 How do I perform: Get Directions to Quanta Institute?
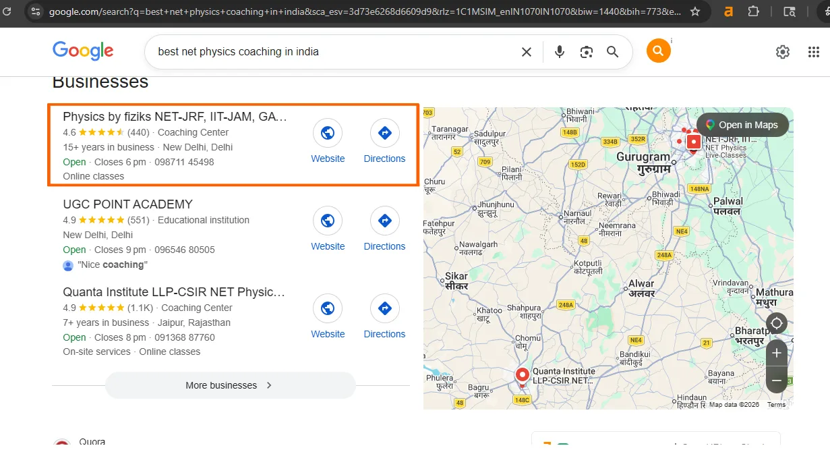384,316
